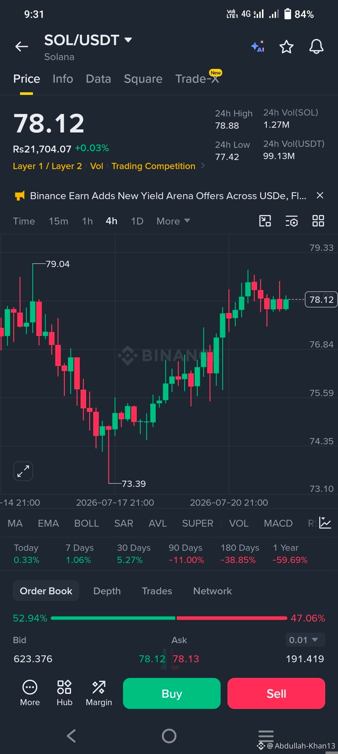Switch to the Price tab
This screenshot has width=338, height=754.
(27, 79)
